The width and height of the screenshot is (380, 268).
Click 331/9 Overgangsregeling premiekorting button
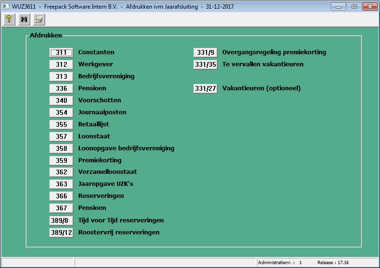click(x=205, y=52)
